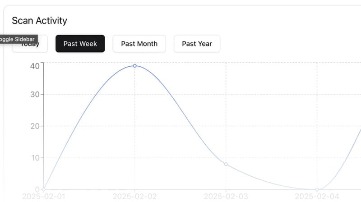361x202 pixels.
Task: Click the 2025-02-01 x-axis date label
Action: tap(43, 197)
